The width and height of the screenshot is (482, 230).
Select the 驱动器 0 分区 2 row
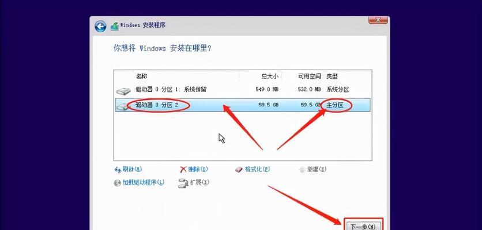tap(243, 105)
